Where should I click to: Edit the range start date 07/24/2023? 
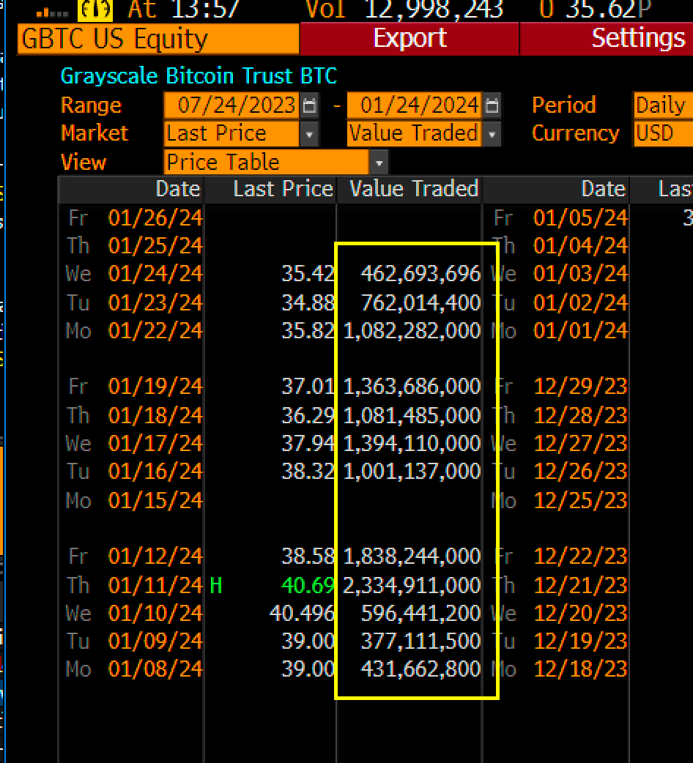pos(231,105)
